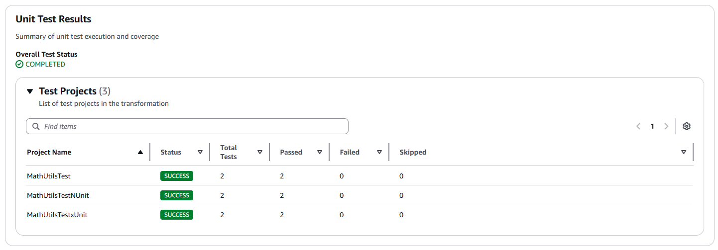Click the green COMPLETED checkmark icon

[x=19, y=64]
